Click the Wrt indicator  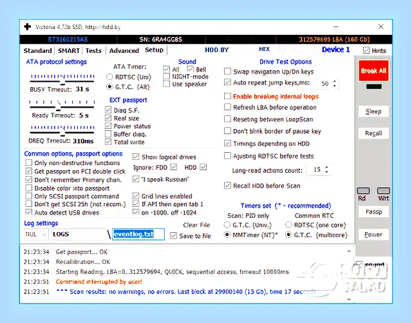click(384, 191)
